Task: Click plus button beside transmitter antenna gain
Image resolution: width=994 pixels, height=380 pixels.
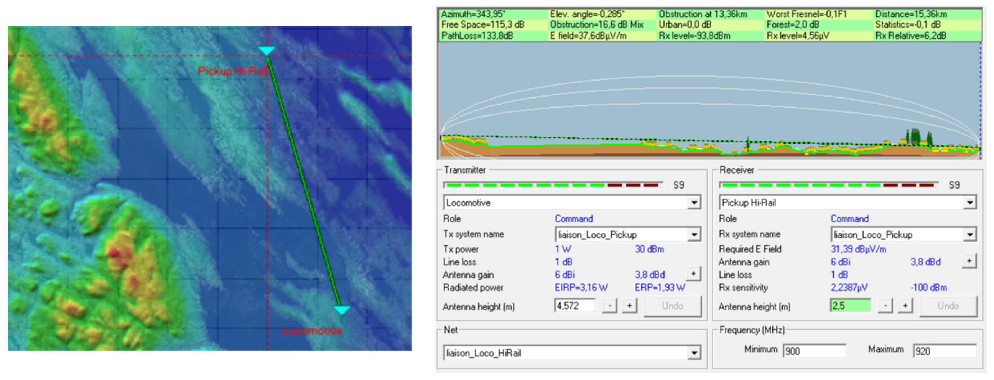Action: pos(693,274)
